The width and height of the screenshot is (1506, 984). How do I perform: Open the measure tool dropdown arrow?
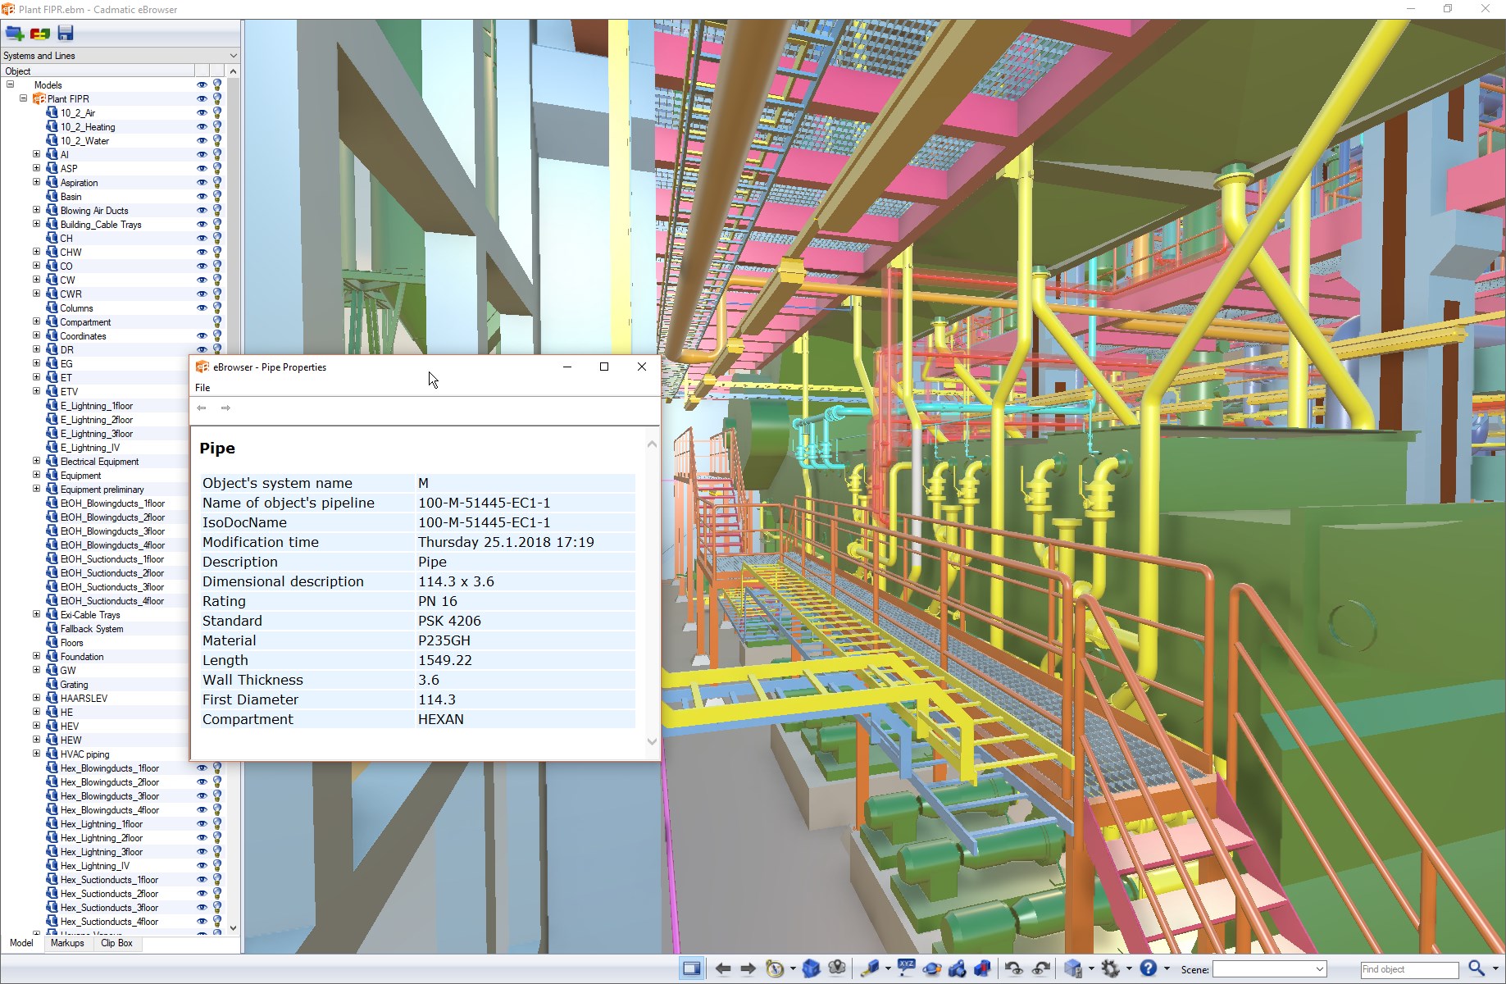point(888,969)
